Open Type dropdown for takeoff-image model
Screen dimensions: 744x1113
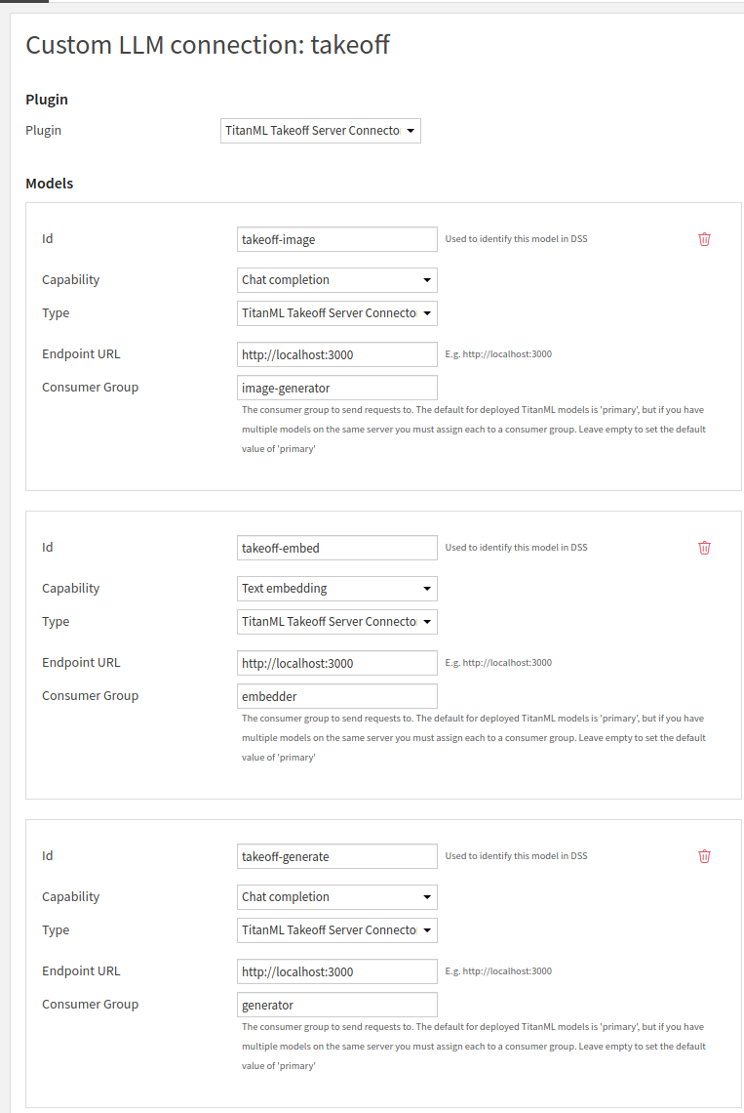click(x=336, y=313)
